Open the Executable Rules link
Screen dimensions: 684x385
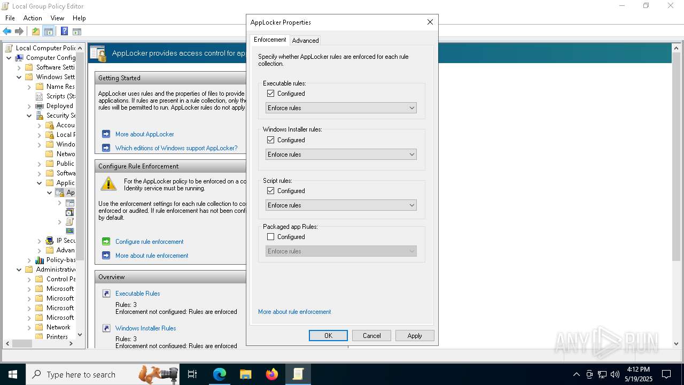click(x=137, y=294)
